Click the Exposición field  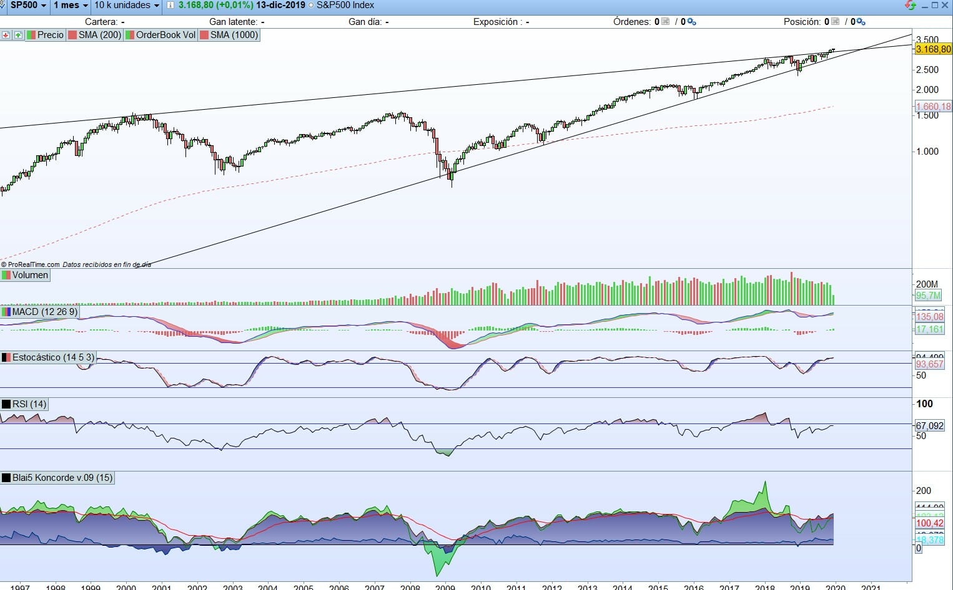(x=501, y=22)
